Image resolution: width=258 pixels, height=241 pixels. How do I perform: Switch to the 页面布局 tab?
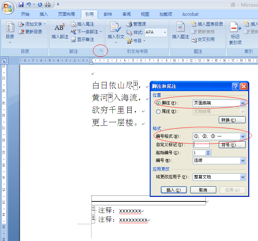click(x=67, y=14)
